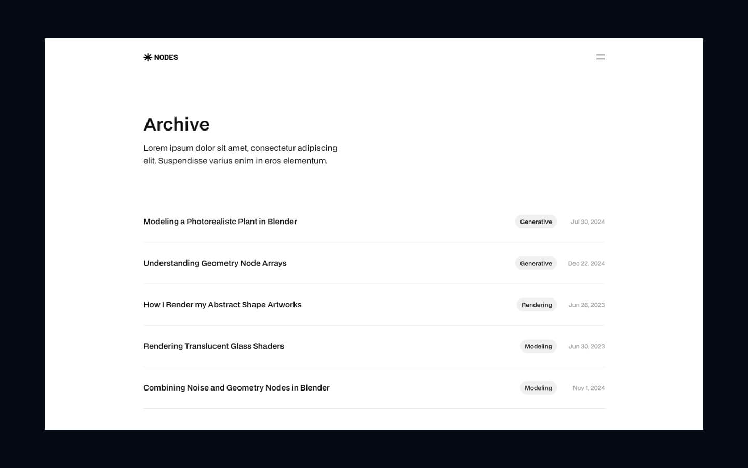Open 'Combining Noise and Geometry Nodes in Blender'
Screen dimensions: 748x468
(236, 388)
